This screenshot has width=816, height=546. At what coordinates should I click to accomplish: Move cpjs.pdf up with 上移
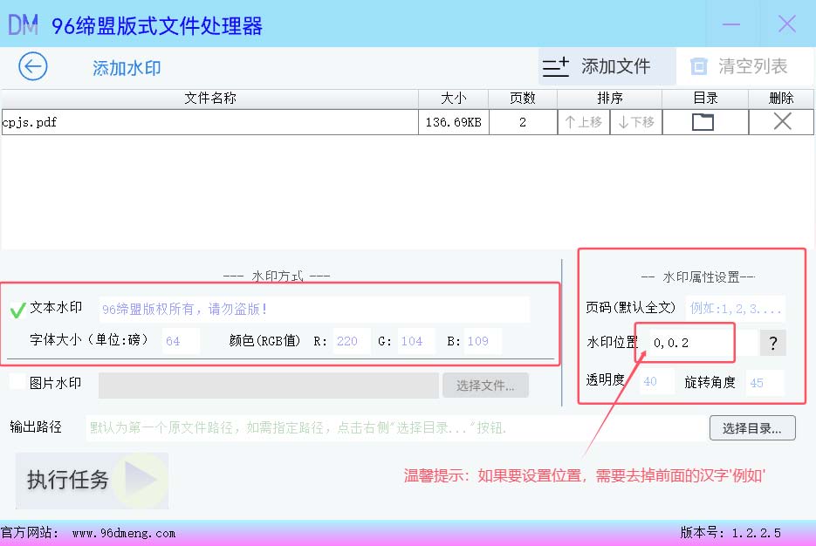click(583, 122)
